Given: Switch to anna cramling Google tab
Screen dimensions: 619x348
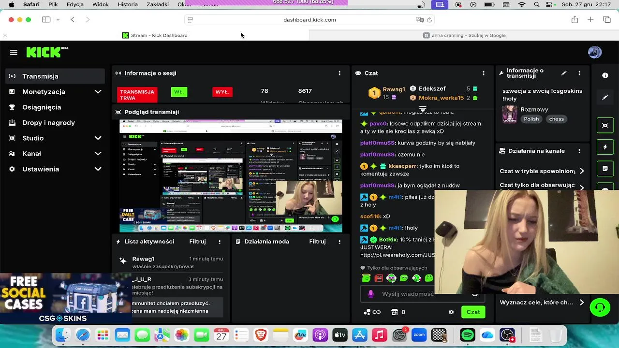Looking at the screenshot, I should (x=464, y=35).
